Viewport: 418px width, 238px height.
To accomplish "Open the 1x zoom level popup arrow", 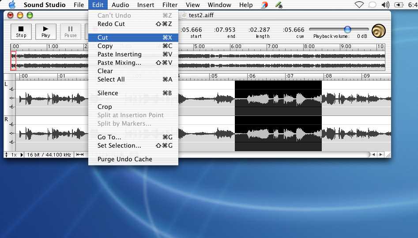I will click(22, 155).
